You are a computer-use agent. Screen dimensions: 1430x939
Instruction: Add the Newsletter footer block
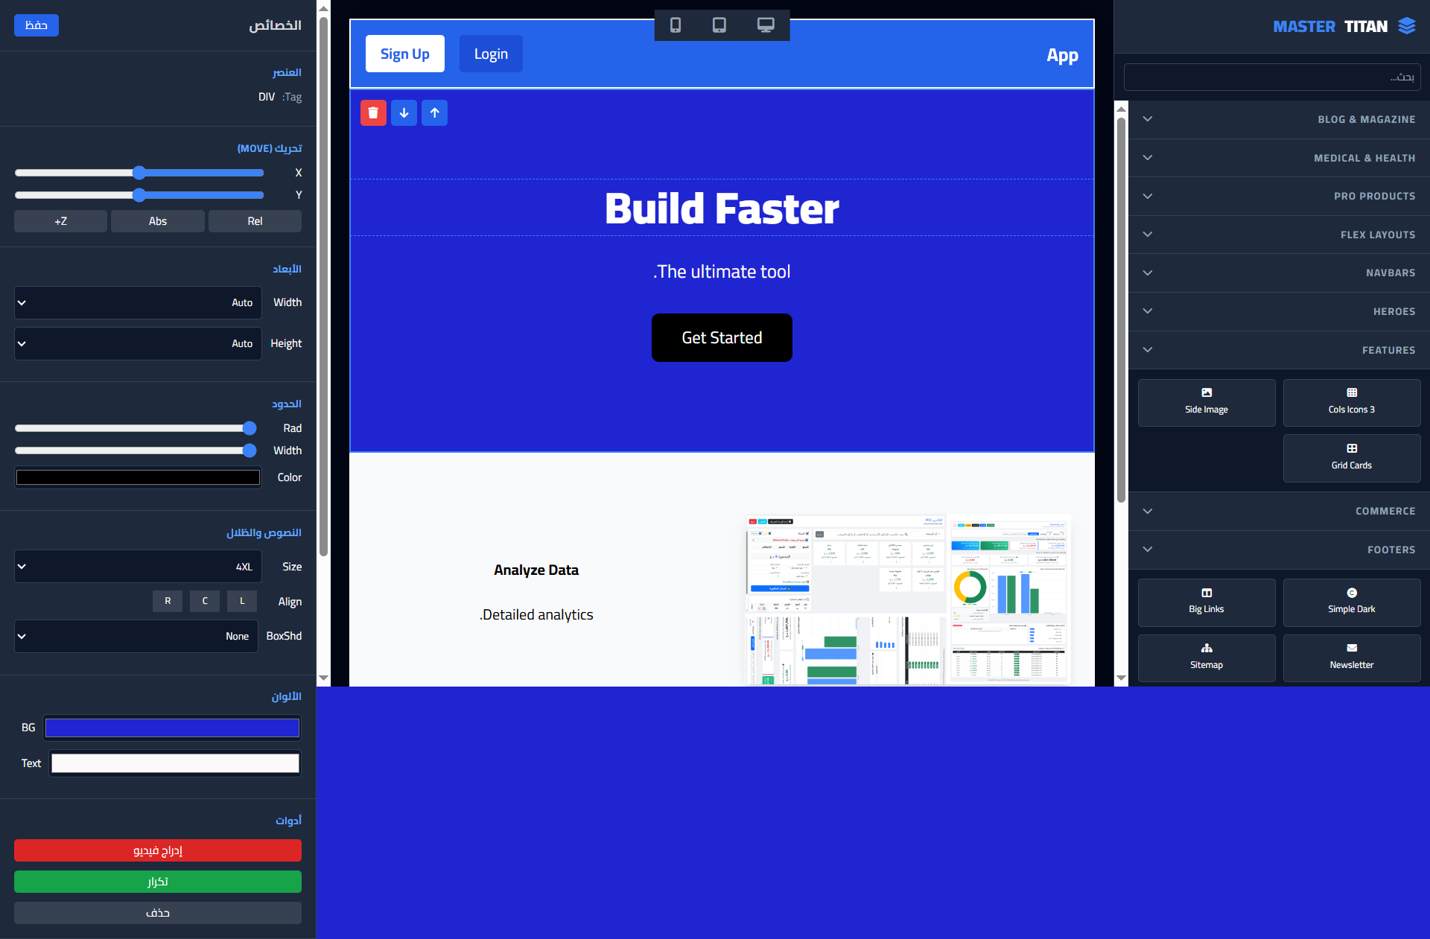(1351, 658)
